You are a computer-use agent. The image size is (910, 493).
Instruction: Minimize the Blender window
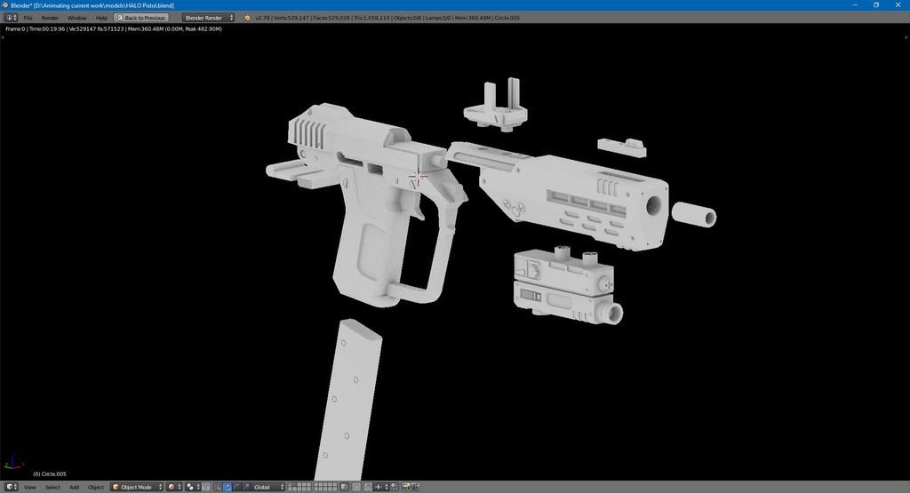(x=855, y=4)
